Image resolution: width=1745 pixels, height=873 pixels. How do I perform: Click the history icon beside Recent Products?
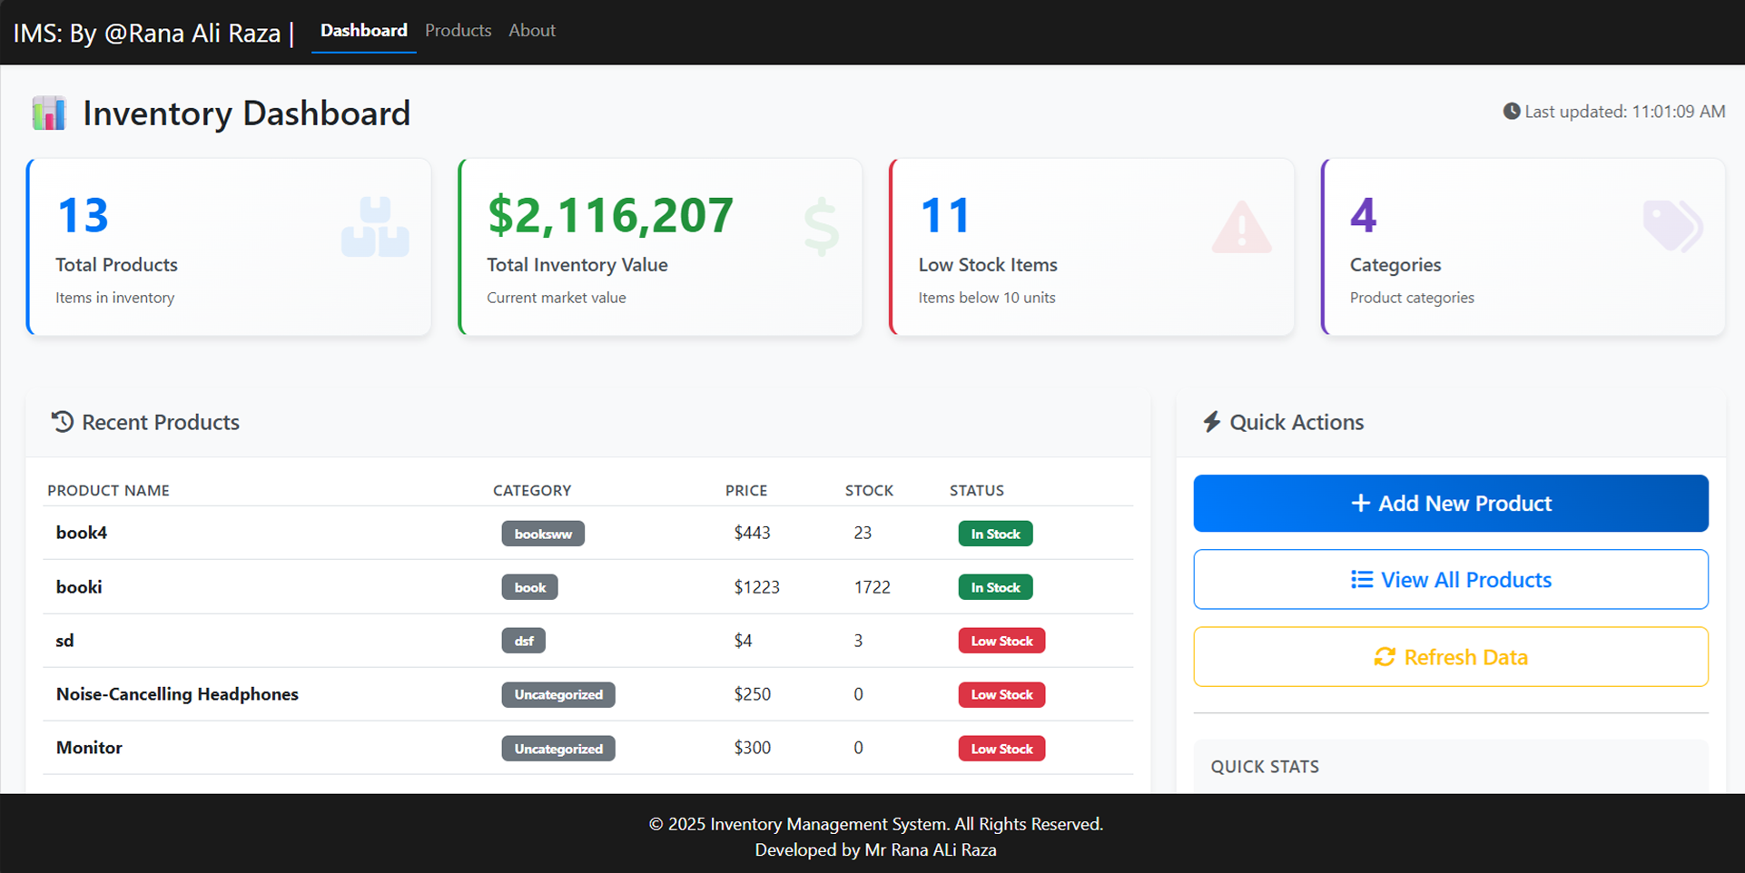[x=60, y=421]
